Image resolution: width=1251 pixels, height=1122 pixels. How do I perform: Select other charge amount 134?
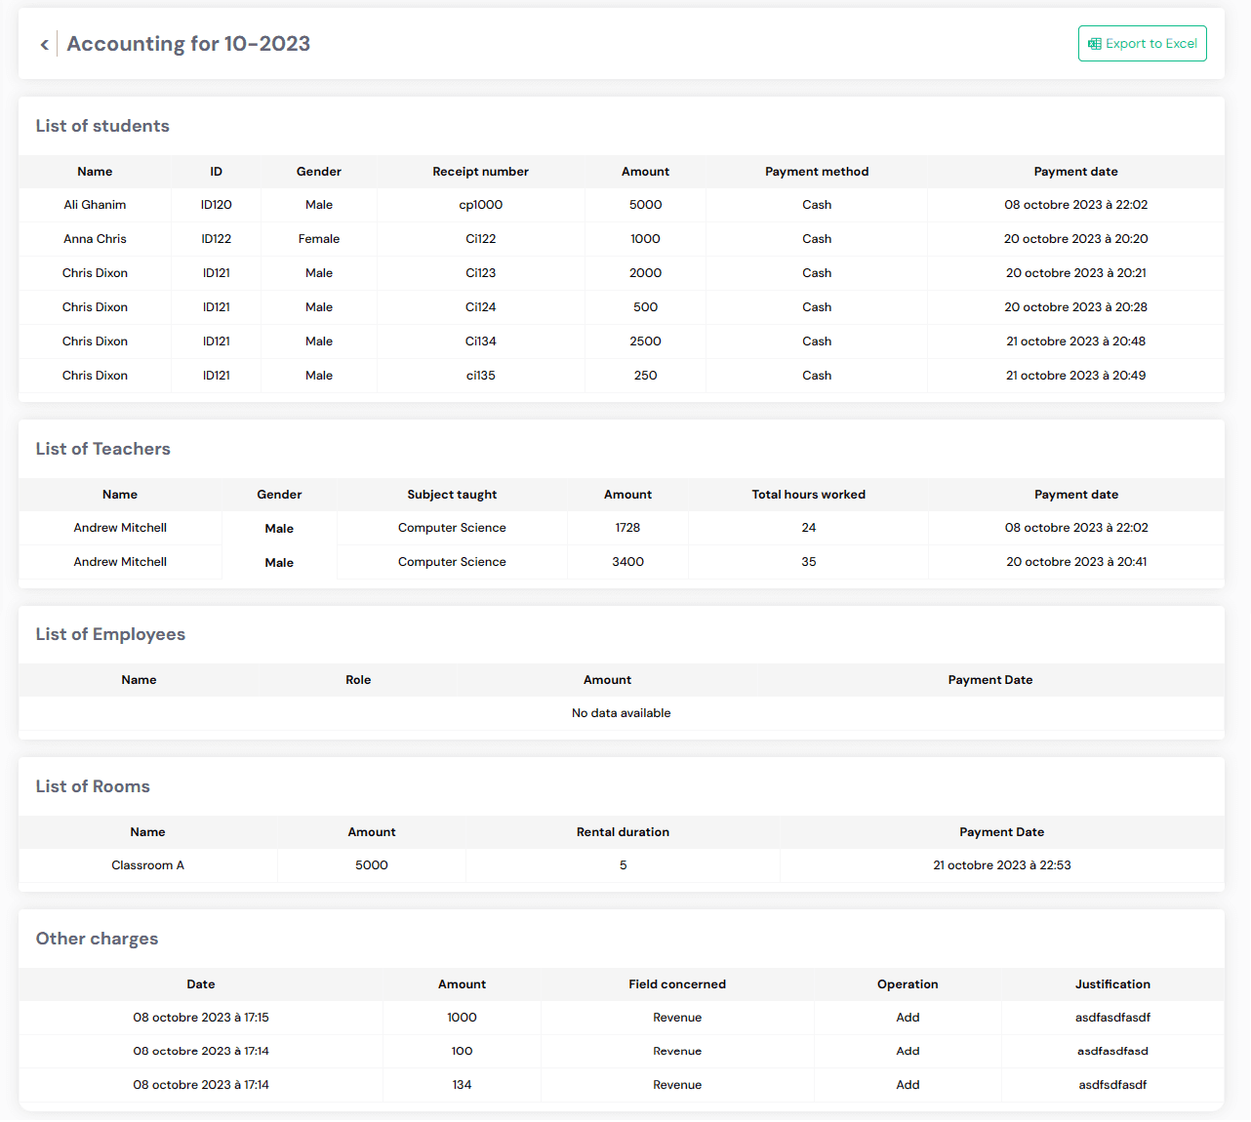tap(462, 1085)
